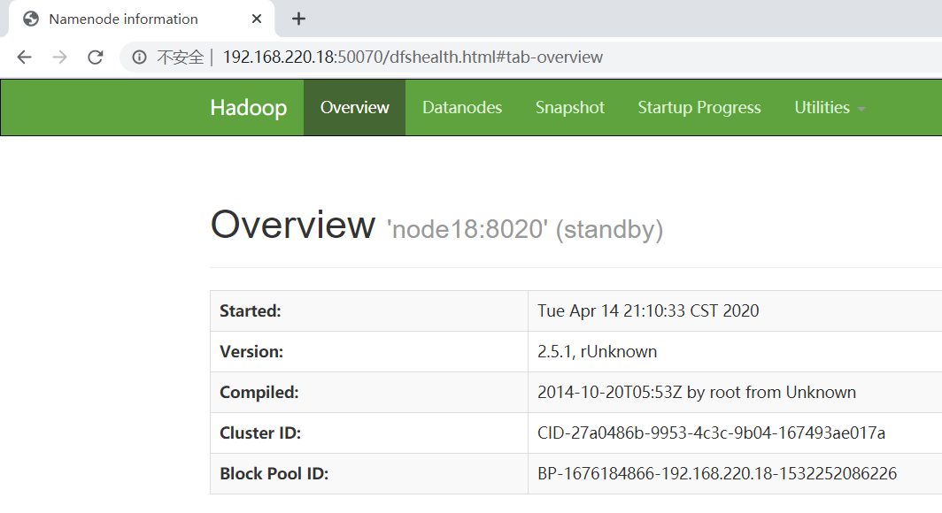The image size is (942, 513).
Task: Close the Namenode information tab
Action: point(257,19)
